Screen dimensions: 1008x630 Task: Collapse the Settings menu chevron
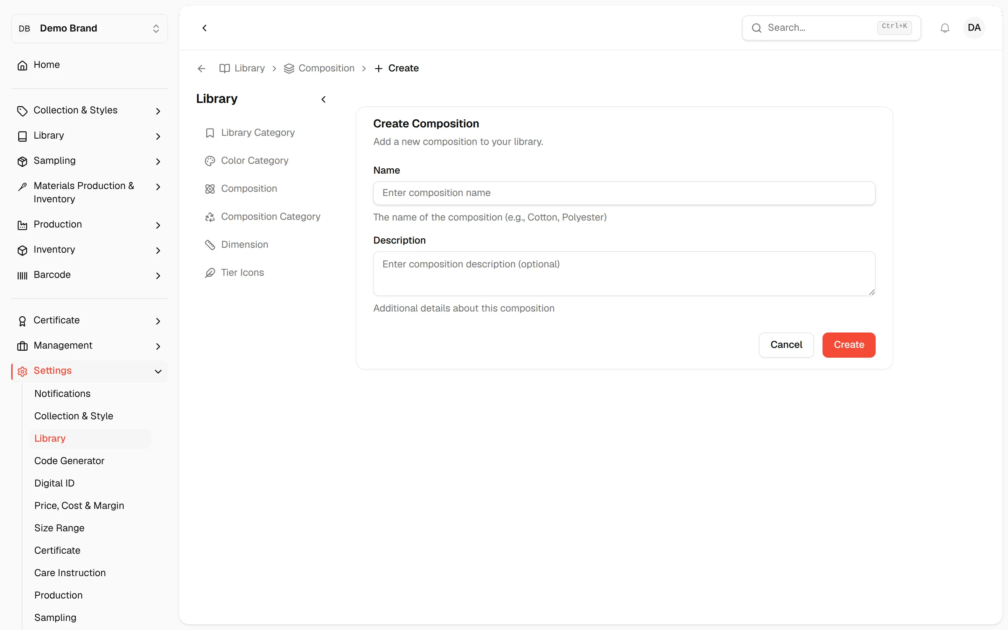(x=158, y=371)
